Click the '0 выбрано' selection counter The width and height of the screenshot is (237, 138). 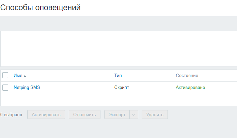pyautogui.click(x=11, y=115)
